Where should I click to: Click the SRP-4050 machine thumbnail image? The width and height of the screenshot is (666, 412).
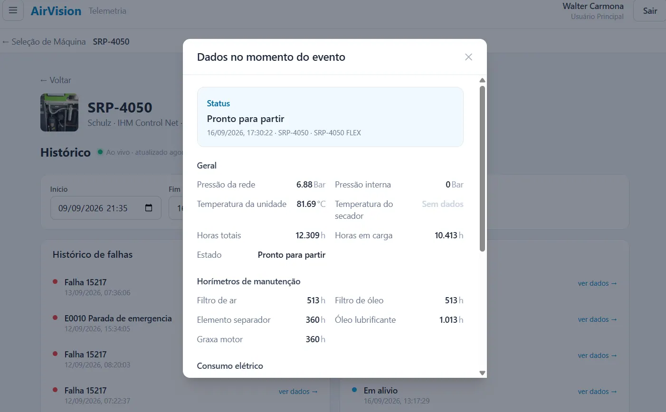click(x=59, y=112)
